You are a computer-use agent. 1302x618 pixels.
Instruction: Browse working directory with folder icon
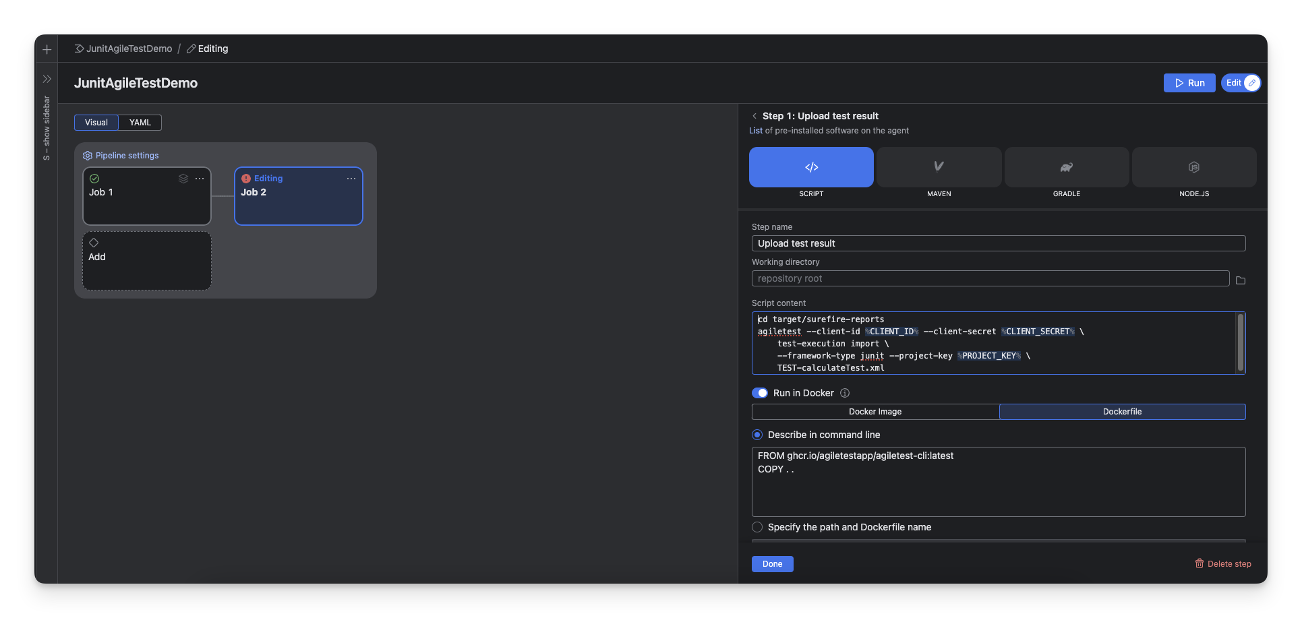click(1240, 280)
